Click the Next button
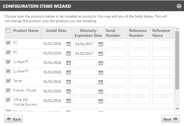 tap(170, 119)
